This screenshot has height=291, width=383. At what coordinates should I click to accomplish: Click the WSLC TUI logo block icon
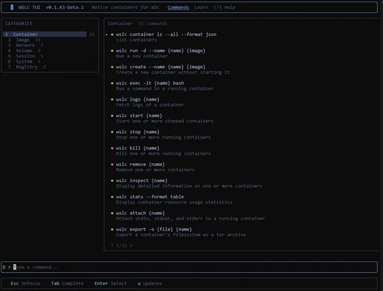pos(12,8)
